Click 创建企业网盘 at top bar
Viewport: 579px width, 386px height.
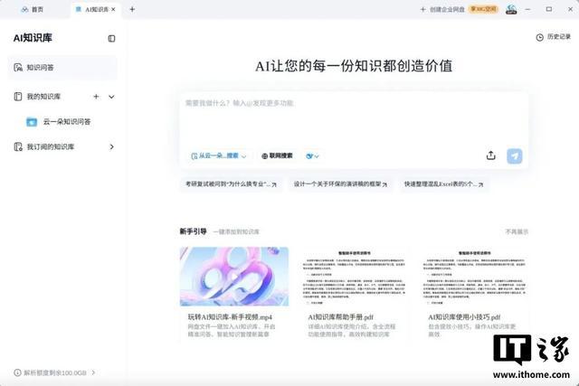pos(442,9)
